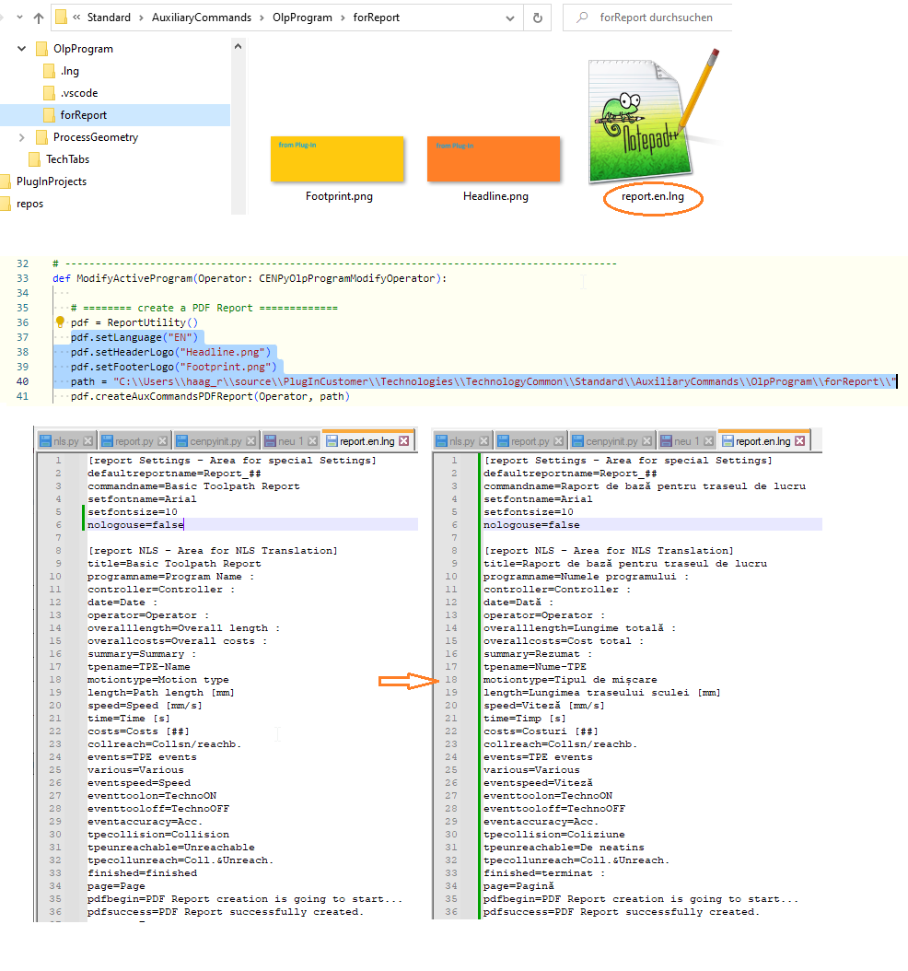Click the lightbulb hint on line 36
This screenshot has width=908, height=971.
(61, 322)
